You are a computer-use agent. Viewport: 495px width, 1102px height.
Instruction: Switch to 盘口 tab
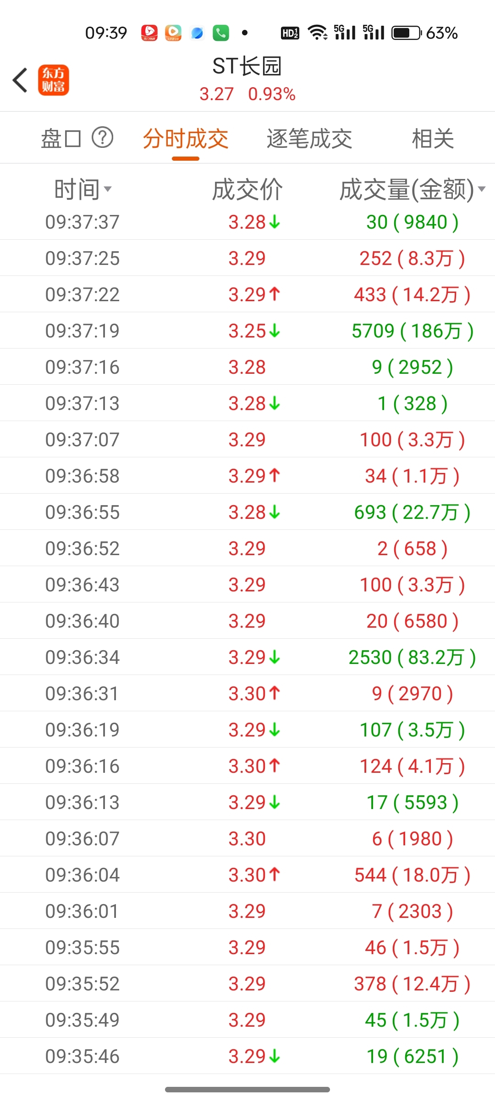tap(61, 139)
